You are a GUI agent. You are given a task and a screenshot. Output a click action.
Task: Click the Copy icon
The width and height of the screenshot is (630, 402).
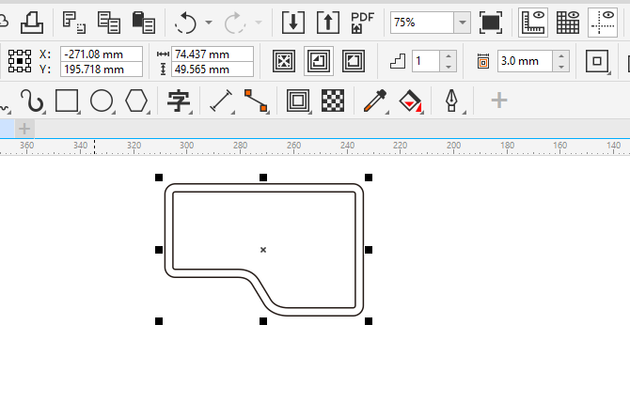(x=109, y=23)
